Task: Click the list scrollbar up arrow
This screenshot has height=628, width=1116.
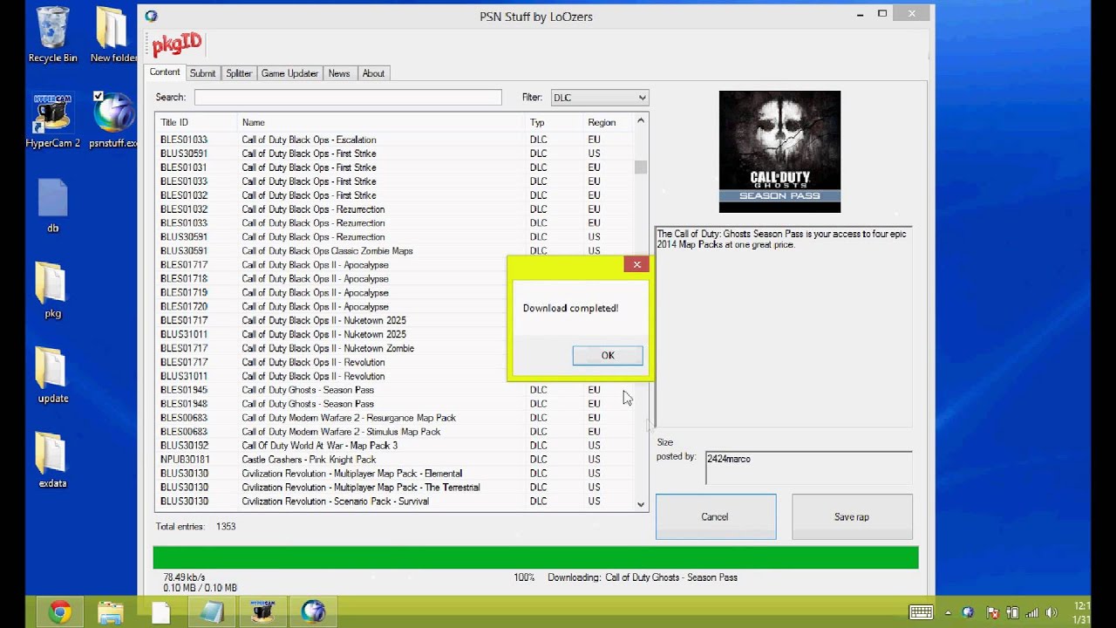Action: pos(641,120)
